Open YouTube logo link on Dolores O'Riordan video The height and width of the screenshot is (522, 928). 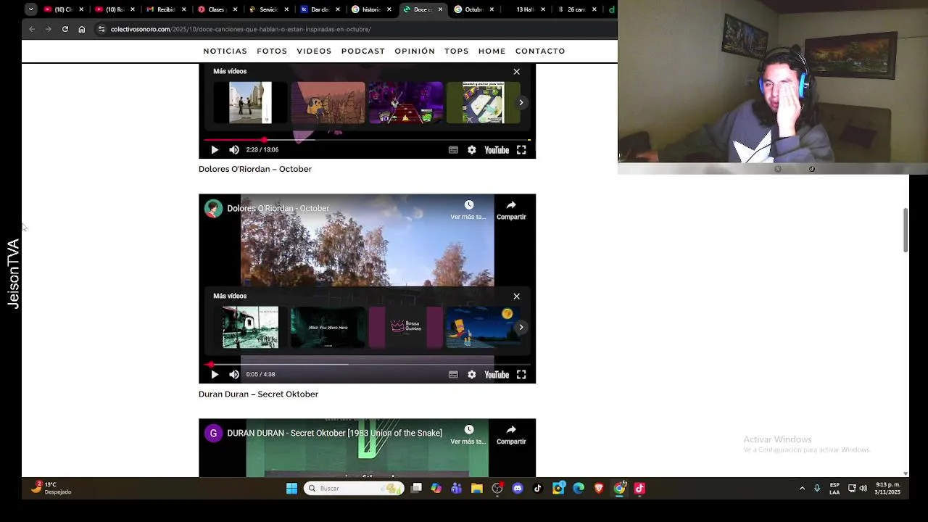click(x=497, y=375)
